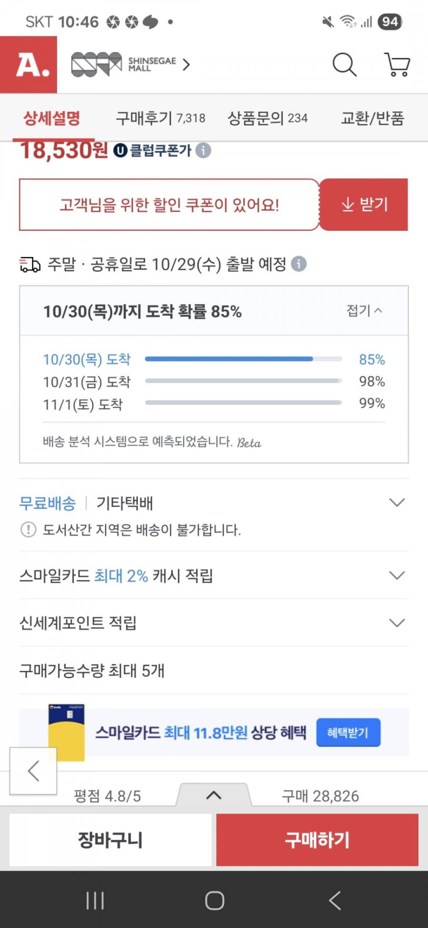Switch to the 상품문의 tab
Screen dimensions: 428x928
click(267, 119)
